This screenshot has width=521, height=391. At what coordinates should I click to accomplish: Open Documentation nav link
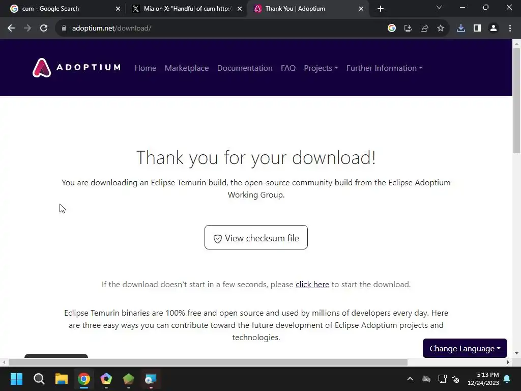click(x=245, y=68)
